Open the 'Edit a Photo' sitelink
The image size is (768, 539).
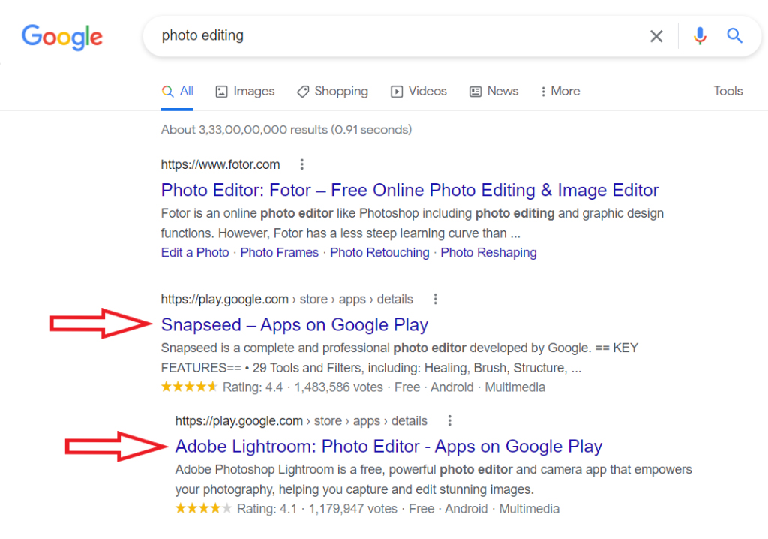tap(195, 252)
